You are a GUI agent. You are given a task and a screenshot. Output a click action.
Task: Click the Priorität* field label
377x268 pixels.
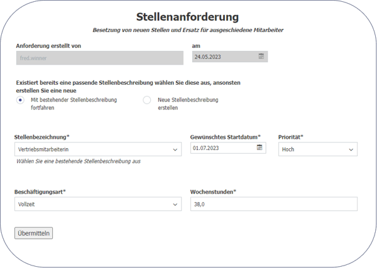pyautogui.click(x=291, y=136)
